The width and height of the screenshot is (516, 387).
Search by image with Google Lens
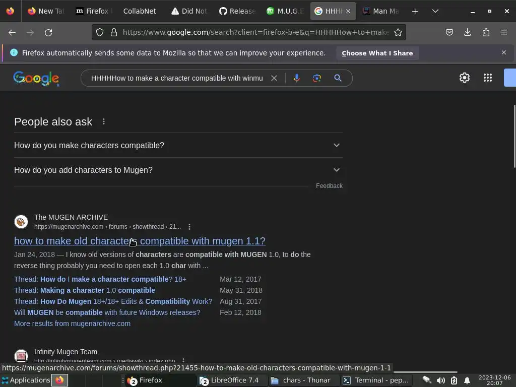[x=316, y=78]
